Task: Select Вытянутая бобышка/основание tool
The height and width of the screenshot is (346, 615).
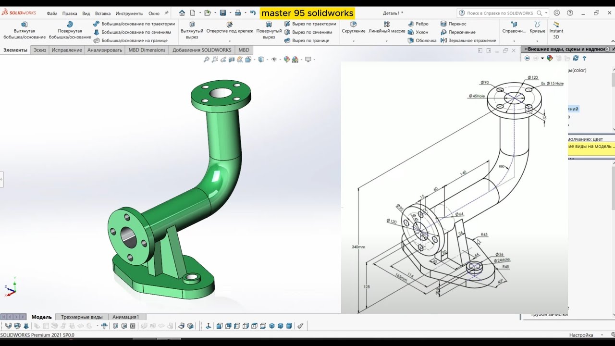Action: point(25,30)
